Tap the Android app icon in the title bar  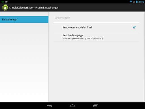[5, 8]
